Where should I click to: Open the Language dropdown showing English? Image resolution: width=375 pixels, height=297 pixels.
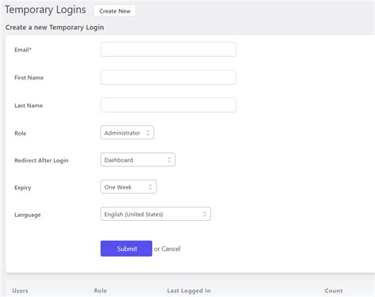[x=156, y=214]
